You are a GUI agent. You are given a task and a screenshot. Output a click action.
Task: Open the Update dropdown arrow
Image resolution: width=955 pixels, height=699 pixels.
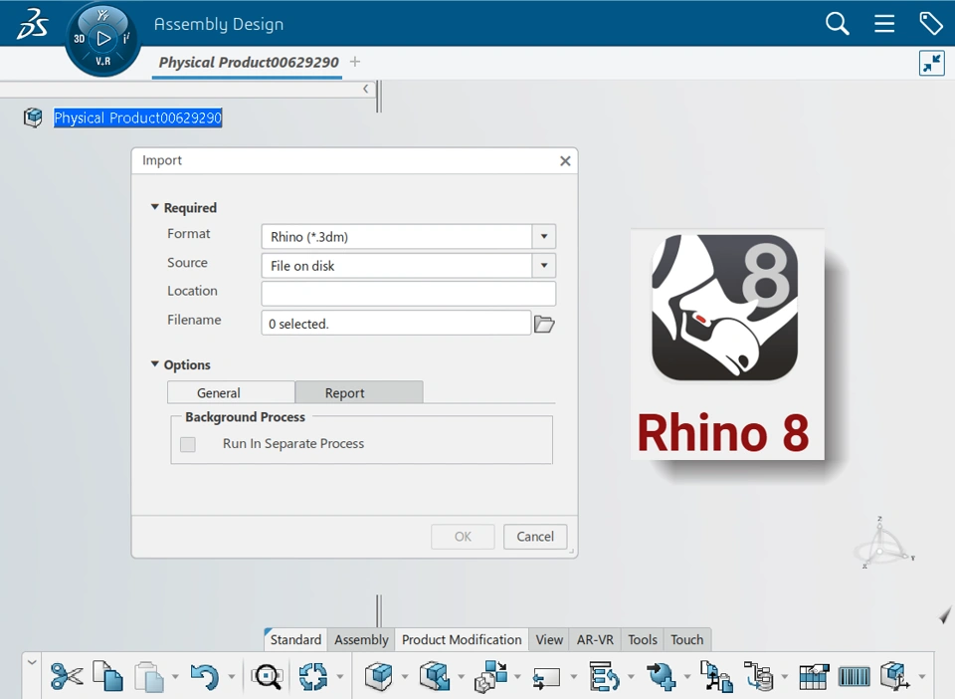(x=340, y=676)
